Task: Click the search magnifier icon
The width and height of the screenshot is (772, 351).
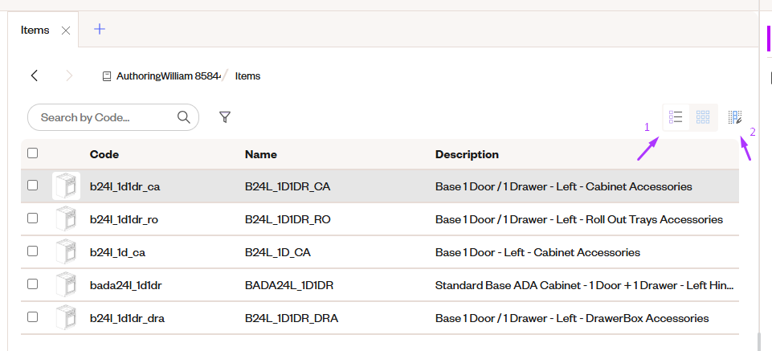Action: click(184, 117)
